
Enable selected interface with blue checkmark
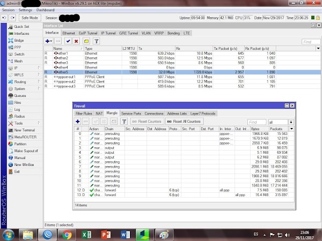coord(68,41)
